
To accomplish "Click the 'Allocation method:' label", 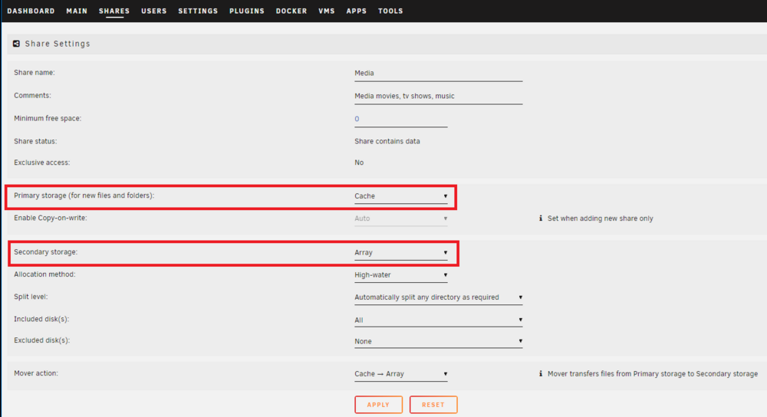I will click(44, 274).
